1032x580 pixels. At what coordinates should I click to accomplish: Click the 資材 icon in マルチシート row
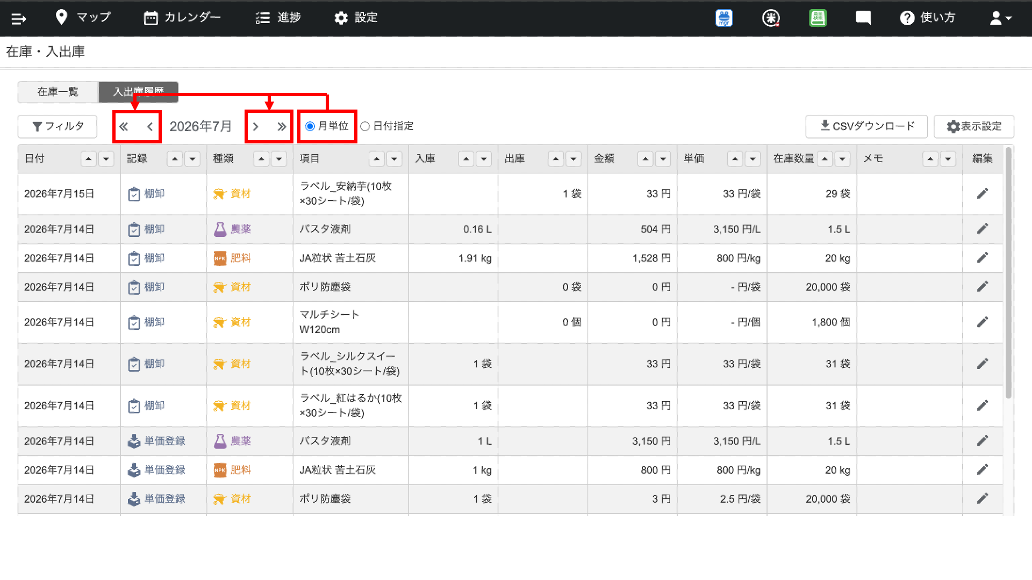coord(219,322)
